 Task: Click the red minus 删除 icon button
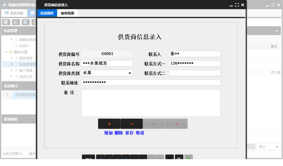tap(131, 124)
